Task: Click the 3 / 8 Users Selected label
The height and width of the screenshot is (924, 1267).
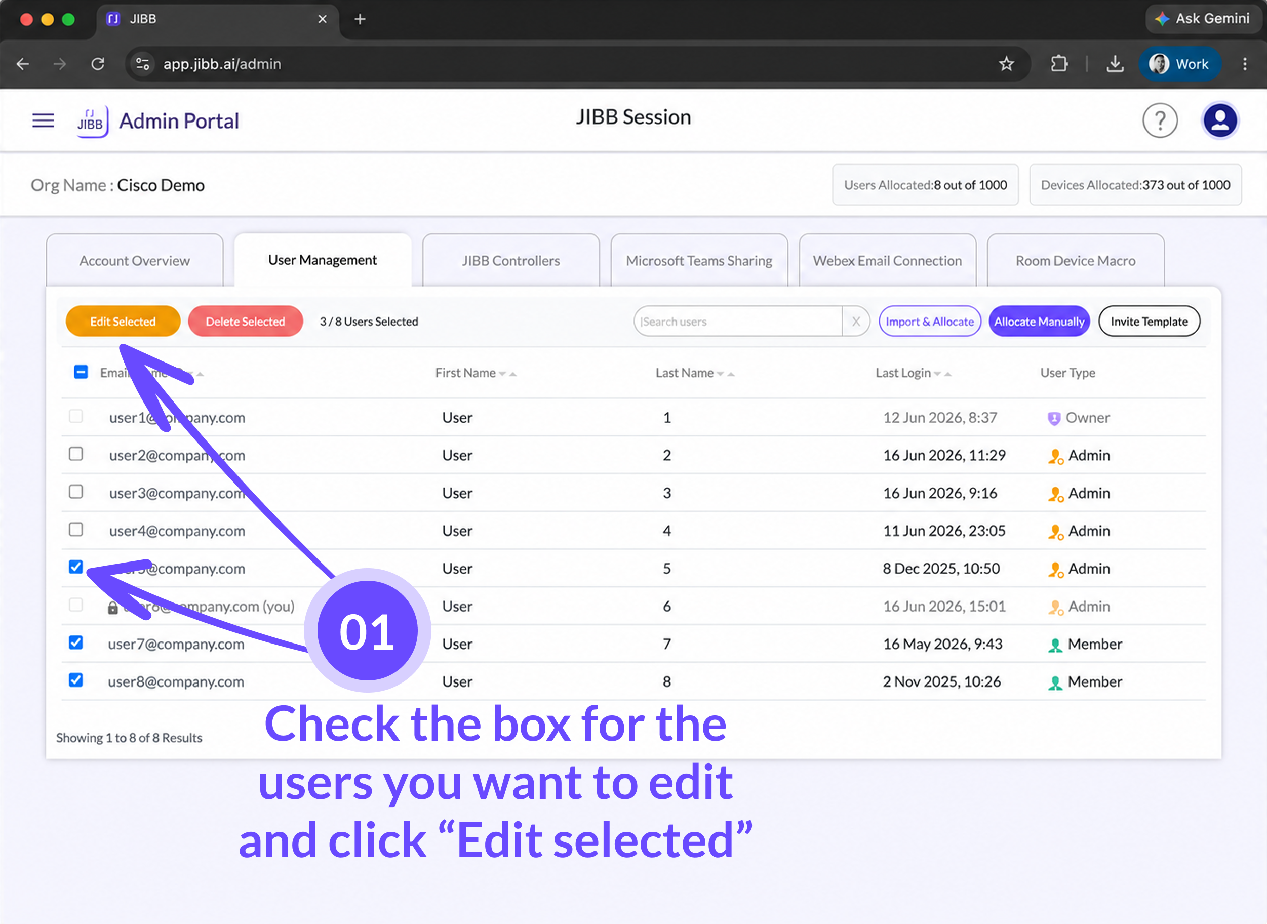Action: click(369, 322)
